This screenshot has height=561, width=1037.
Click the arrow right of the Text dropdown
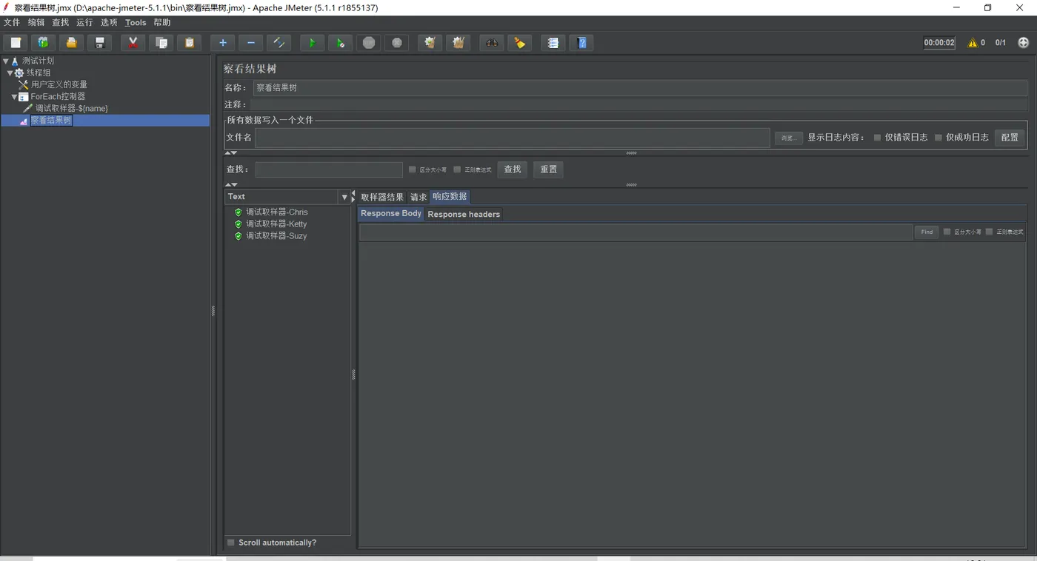point(353,198)
